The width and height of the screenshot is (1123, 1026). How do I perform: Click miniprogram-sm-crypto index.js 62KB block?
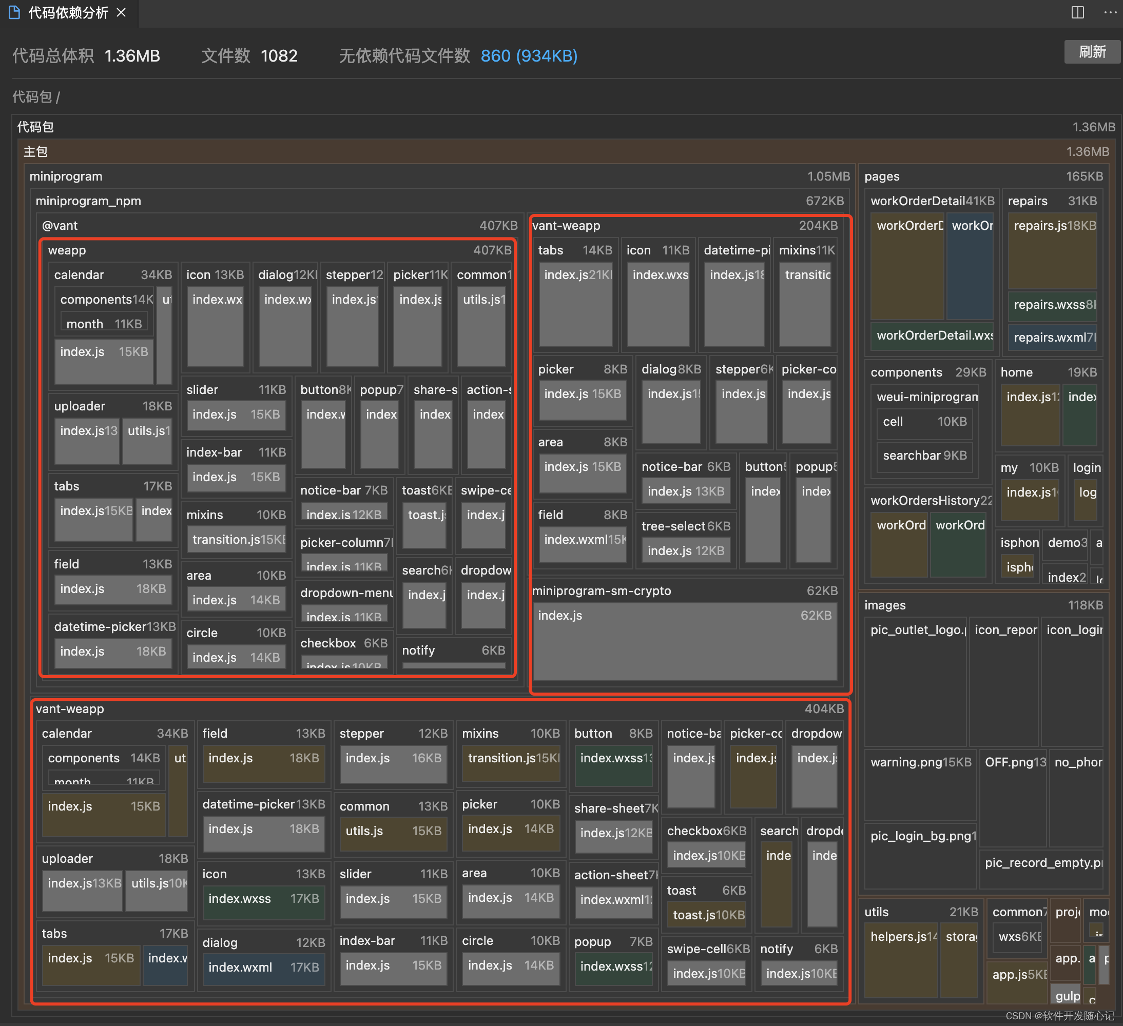pos(685,642)
